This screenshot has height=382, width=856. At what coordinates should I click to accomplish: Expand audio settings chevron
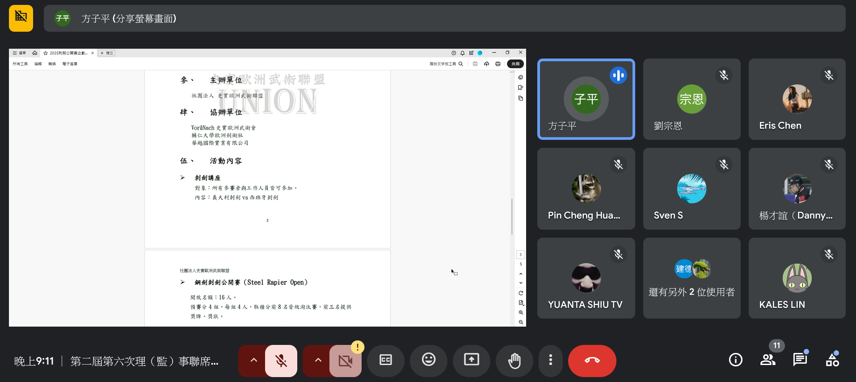(x=253, y=361)
